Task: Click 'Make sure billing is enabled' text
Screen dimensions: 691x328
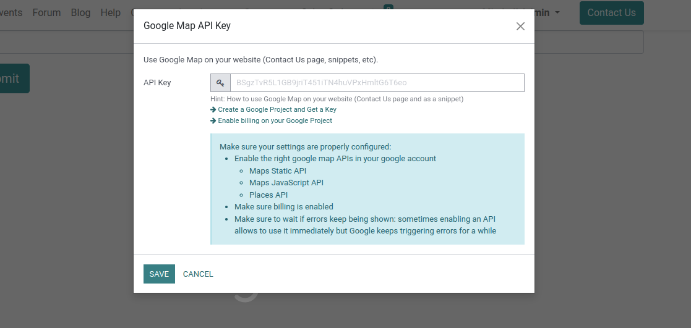Action: [284, 207]
